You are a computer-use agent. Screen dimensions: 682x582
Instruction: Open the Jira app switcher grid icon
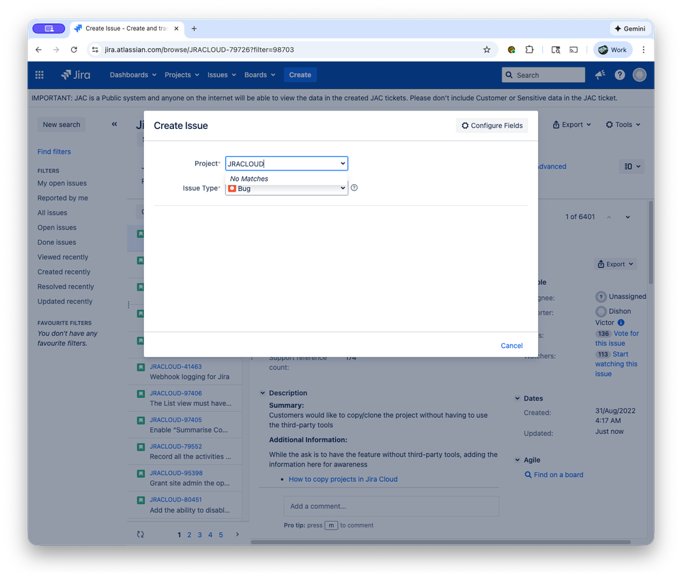point(40,75)
